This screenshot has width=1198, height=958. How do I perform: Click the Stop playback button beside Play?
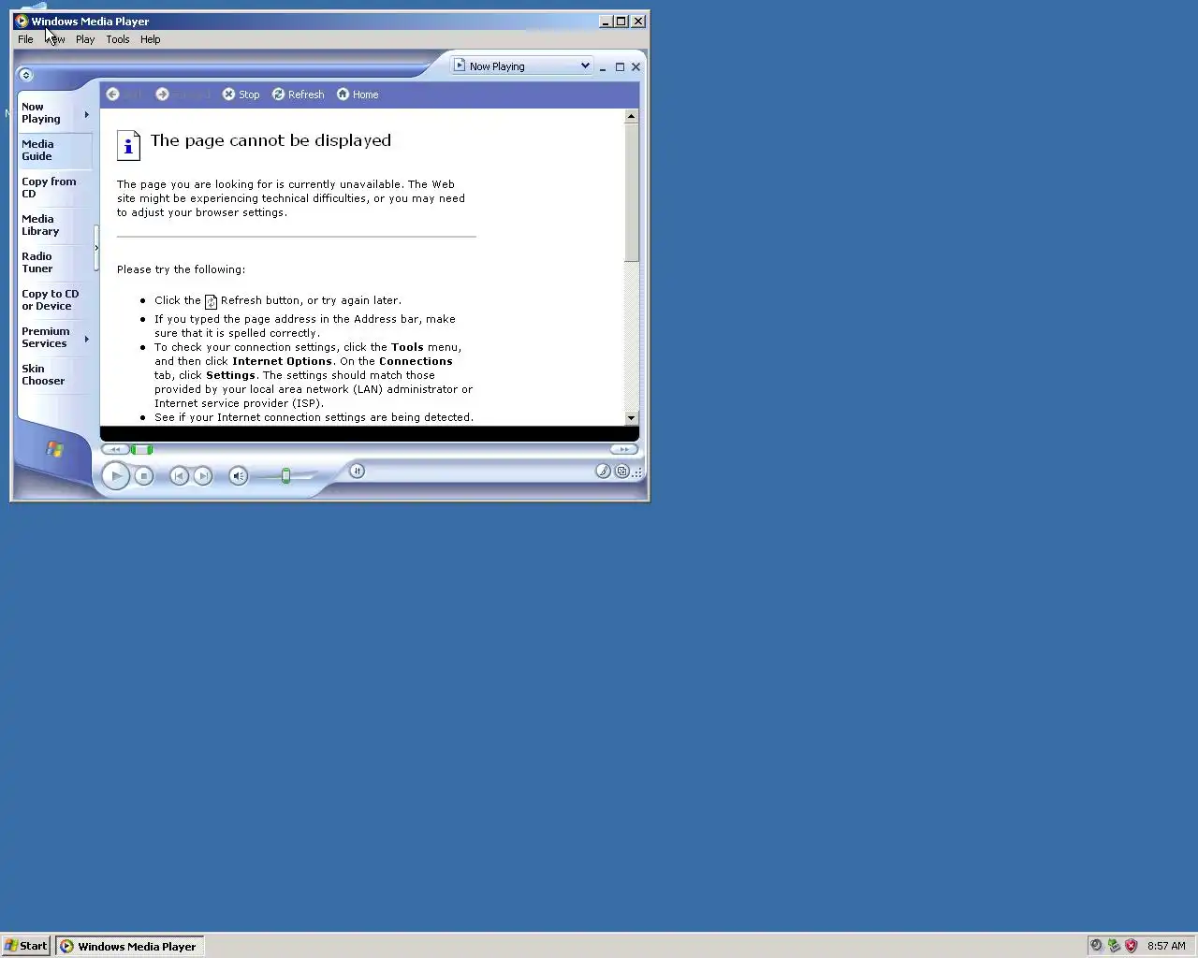click(x=144, y=476)
